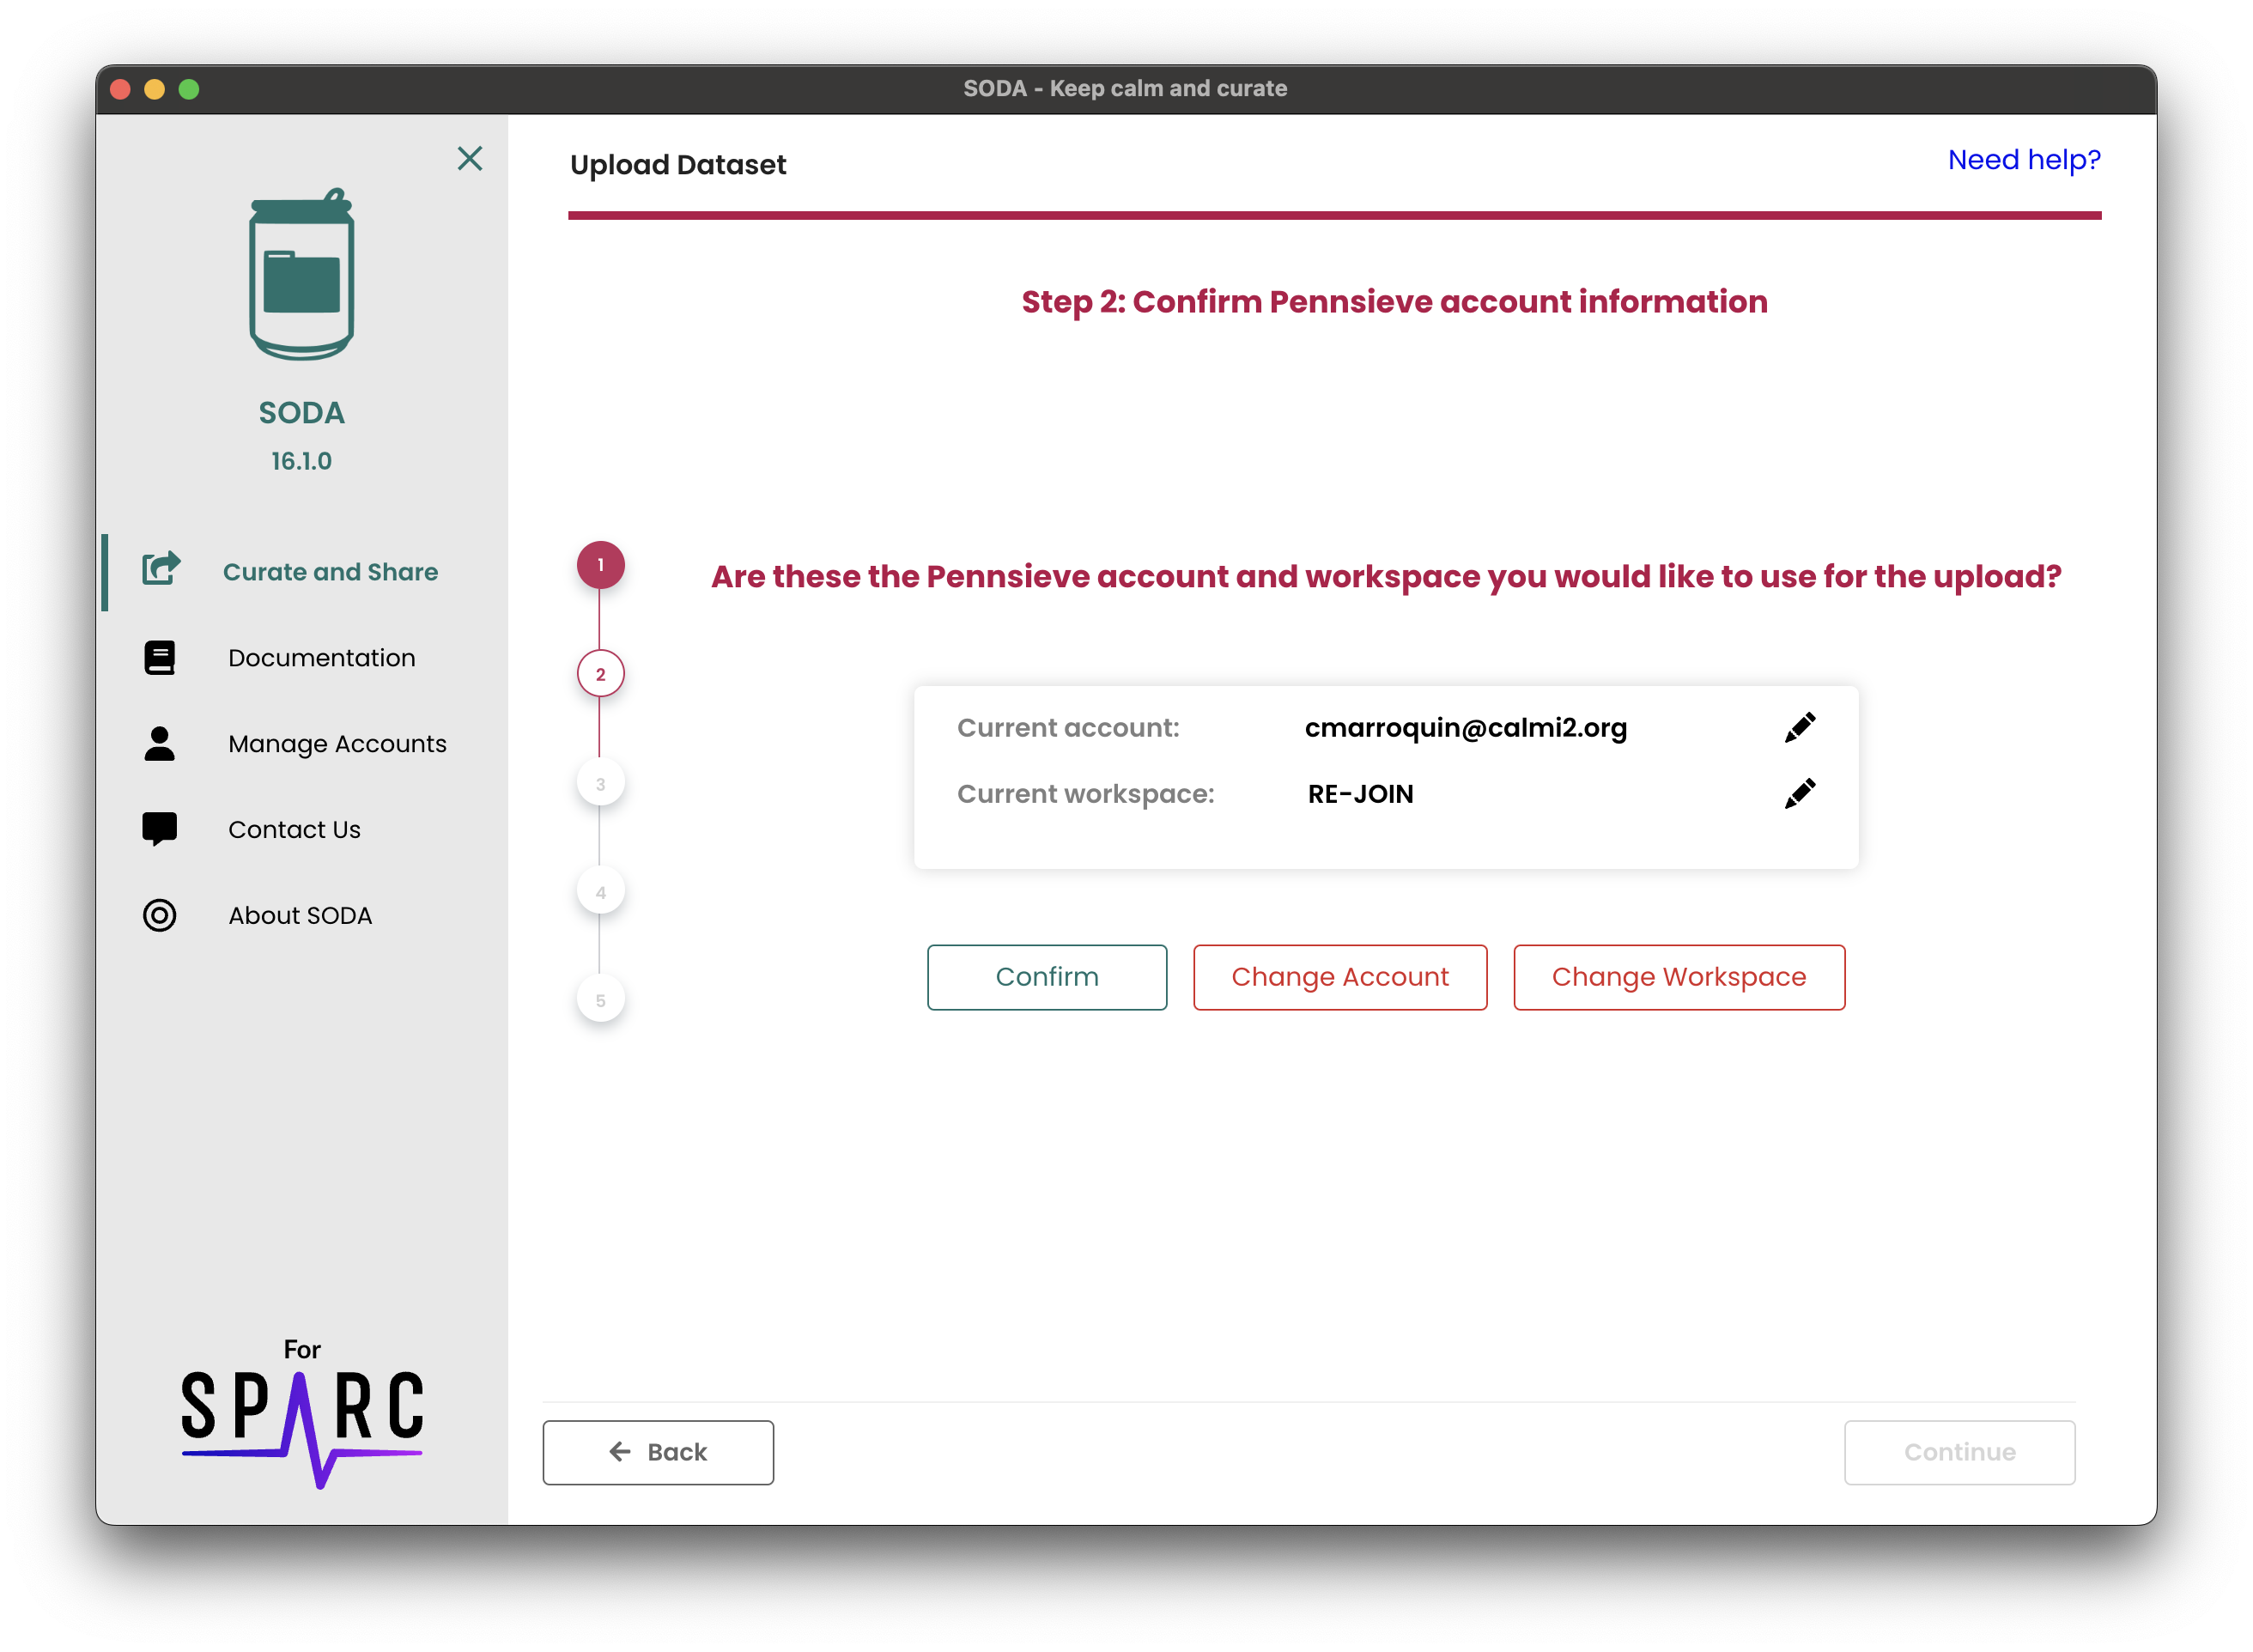This screenshot has height=1652, width=2253.
Task: Open the Curate and Share icon
Action: click(x=161, y=570)
